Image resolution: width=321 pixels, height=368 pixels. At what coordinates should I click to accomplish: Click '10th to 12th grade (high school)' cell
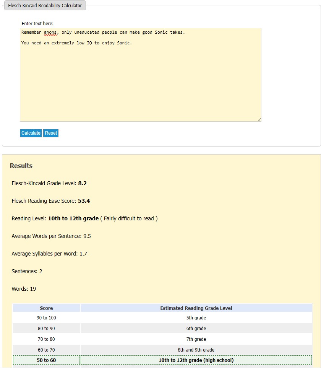tap(196, 360)
